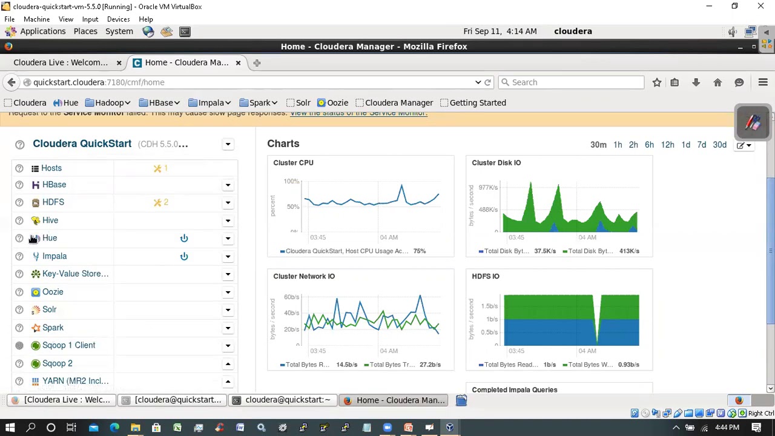Click the help icon next to Hosts

(19, 168)
